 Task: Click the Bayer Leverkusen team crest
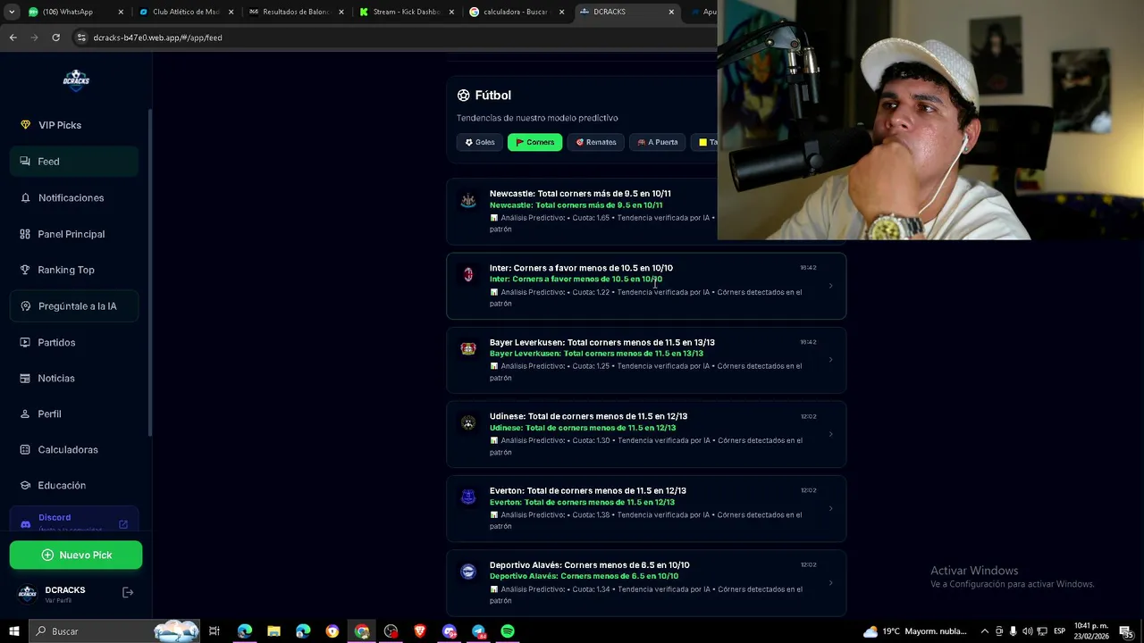pos(468,348)
